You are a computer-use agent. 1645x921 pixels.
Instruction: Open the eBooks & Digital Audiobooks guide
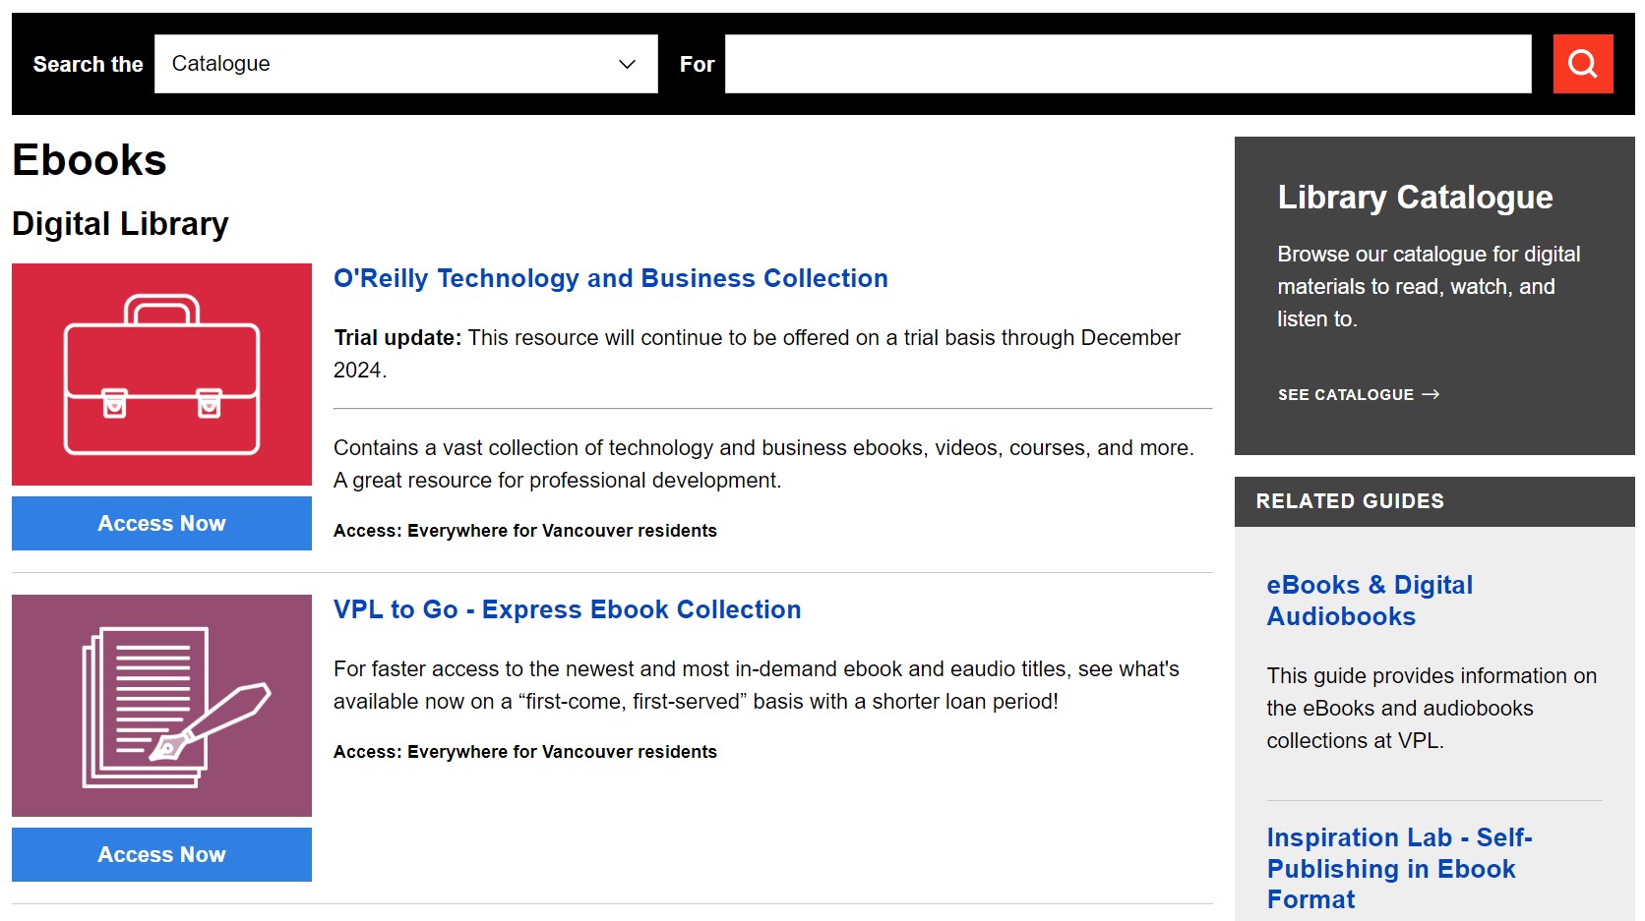click(x=1369, y=600)
